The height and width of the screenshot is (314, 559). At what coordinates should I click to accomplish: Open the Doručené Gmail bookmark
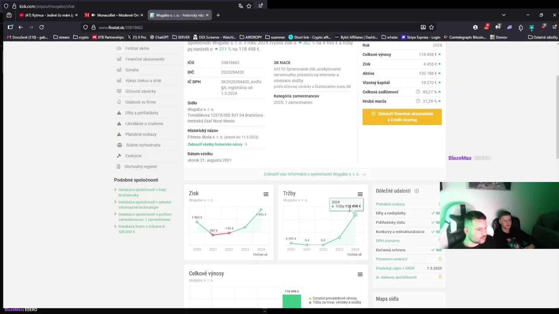coord(27,37)
